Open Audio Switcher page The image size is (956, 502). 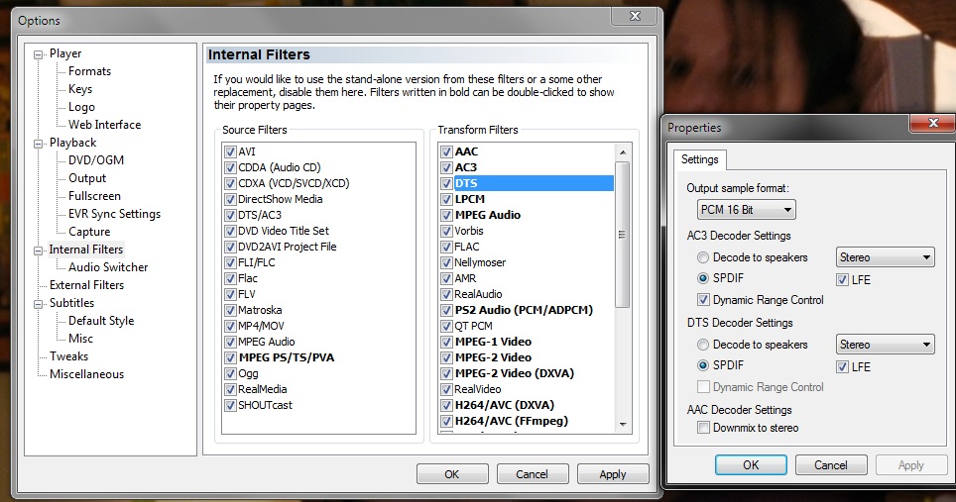coord(108,267)
